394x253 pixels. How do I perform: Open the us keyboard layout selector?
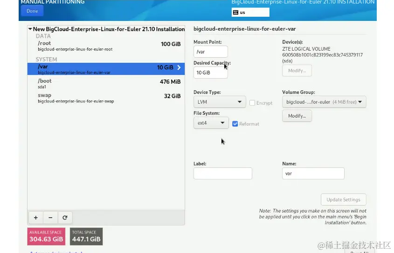(250, 12)
